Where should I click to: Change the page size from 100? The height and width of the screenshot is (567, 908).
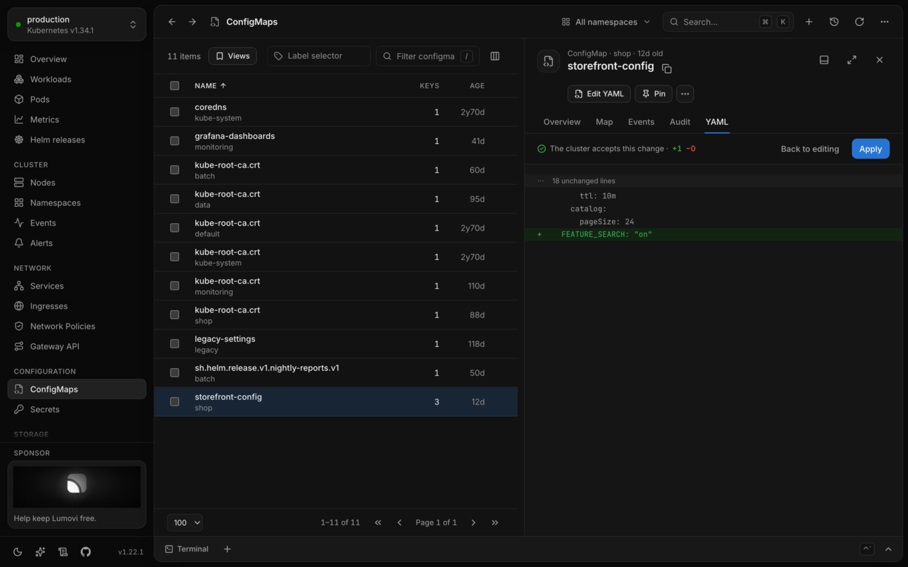point(185,522)
